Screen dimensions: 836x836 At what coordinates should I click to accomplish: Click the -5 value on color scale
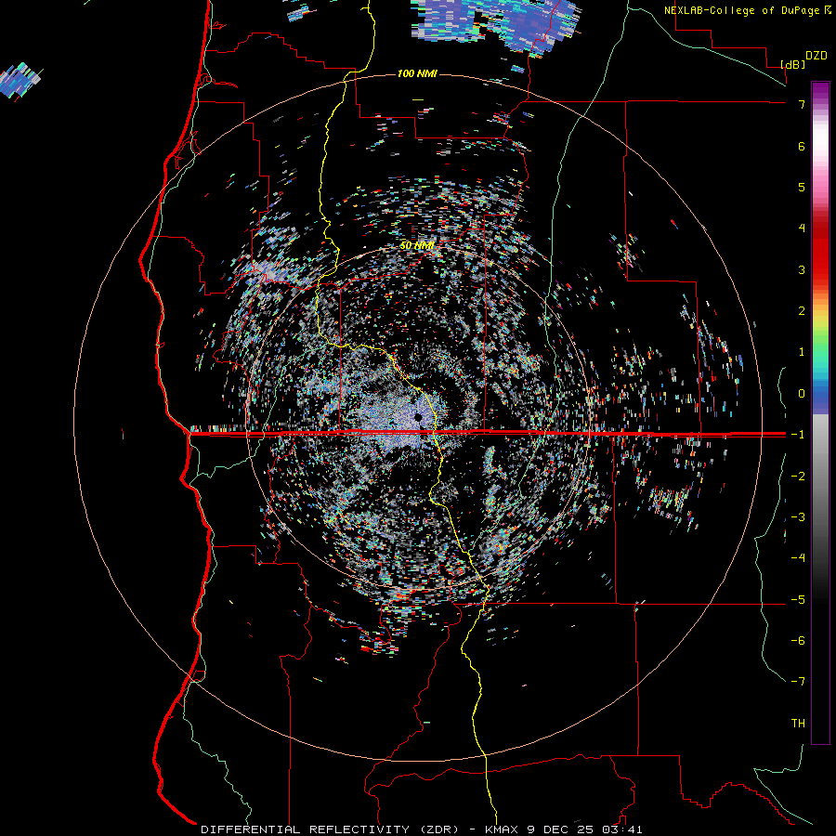click(x=798, y=600)
